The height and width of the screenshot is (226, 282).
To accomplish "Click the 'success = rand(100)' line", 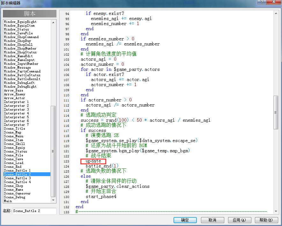I will click(x=145, y=120).
